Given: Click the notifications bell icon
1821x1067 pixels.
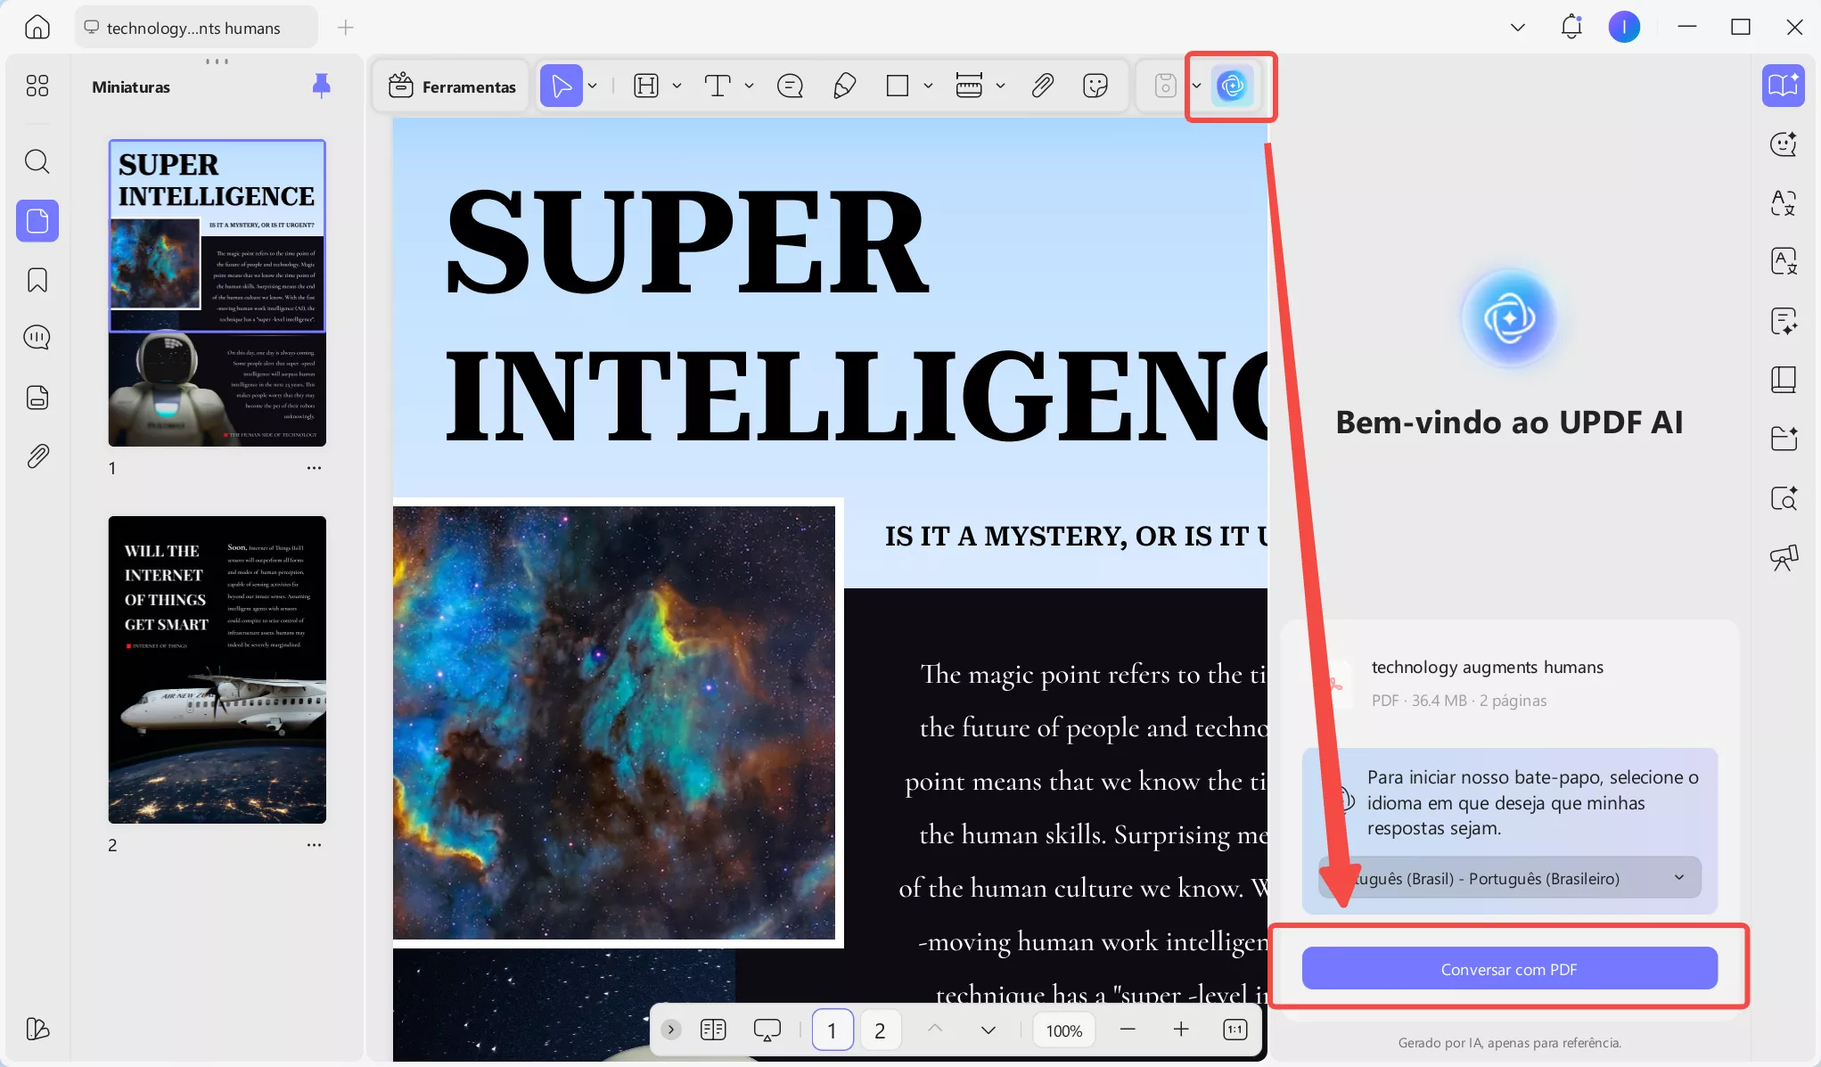Looking at the screenshot, I should pos(1571,27).
